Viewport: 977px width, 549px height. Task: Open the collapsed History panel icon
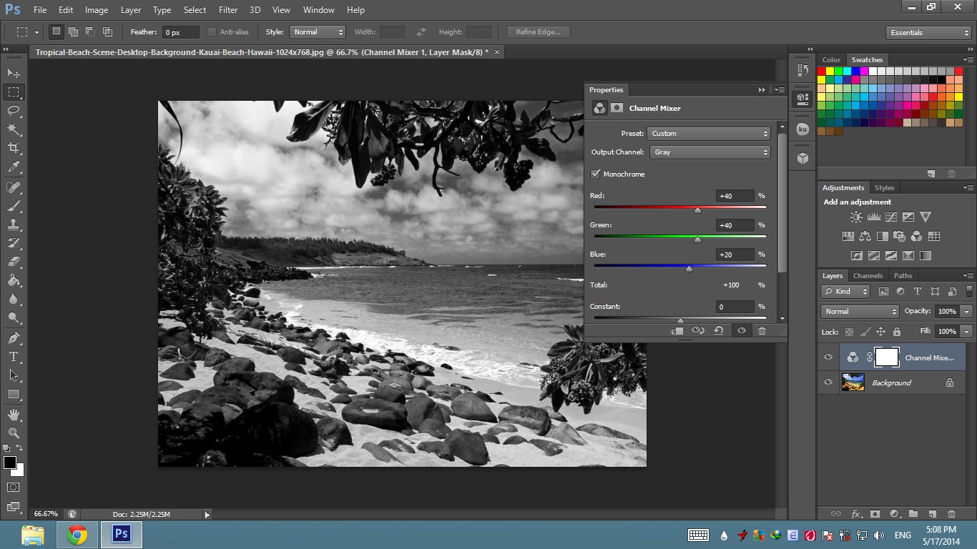(802, 70)
